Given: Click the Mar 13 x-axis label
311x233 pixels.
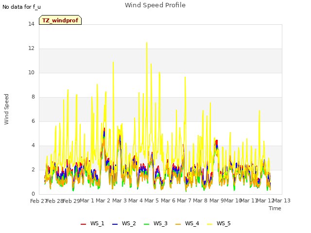Looking at the screenshot, I should pyautogui.click(x=282, y=200).
